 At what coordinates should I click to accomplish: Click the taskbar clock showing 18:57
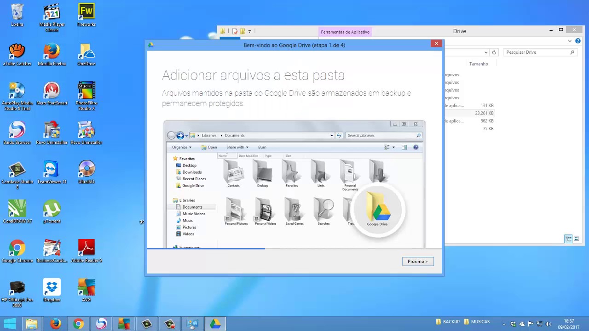click(569, 324)
